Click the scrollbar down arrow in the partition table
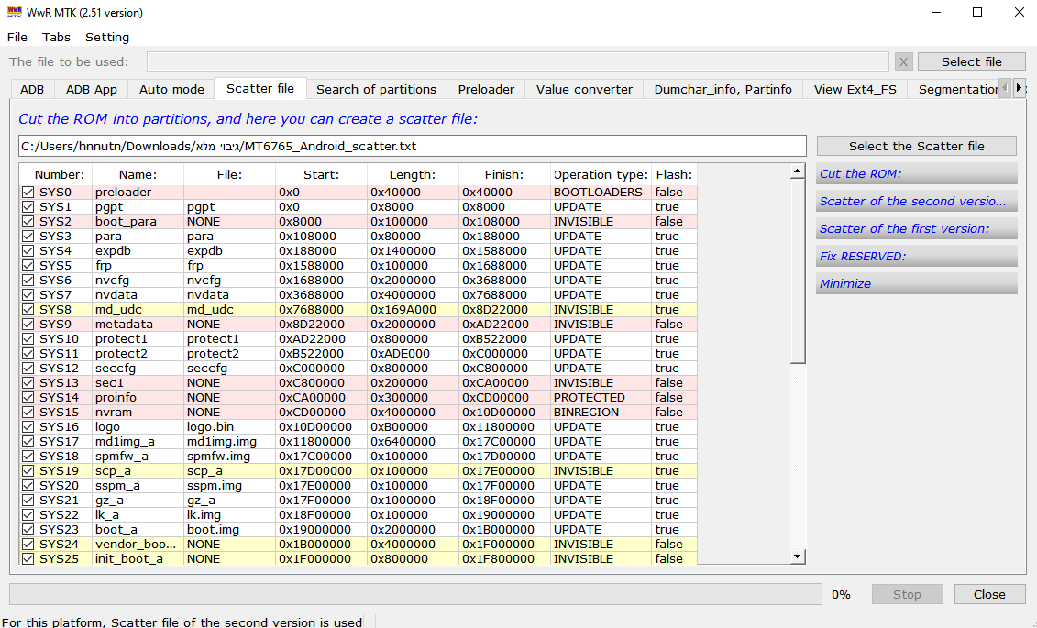 [x=797, y=556]
